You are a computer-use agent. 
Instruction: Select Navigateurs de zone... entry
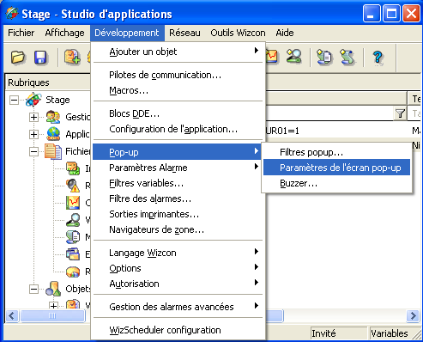pyautogui.click(x=178, y=229)
